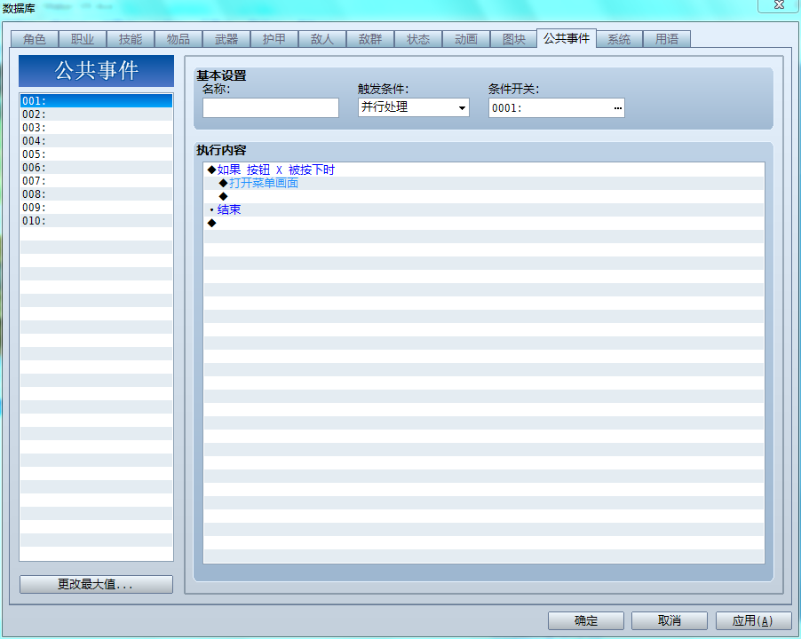Viewport: 801px width, 639px height.
Task: Switch to the 技能 tab
Action: click(131, 39)
